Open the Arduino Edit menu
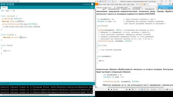173x97 pixels. click(5, 1)
